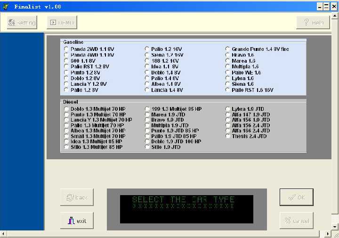
Task: Confirm with the OK button
Action: click(x=297, y=197)
